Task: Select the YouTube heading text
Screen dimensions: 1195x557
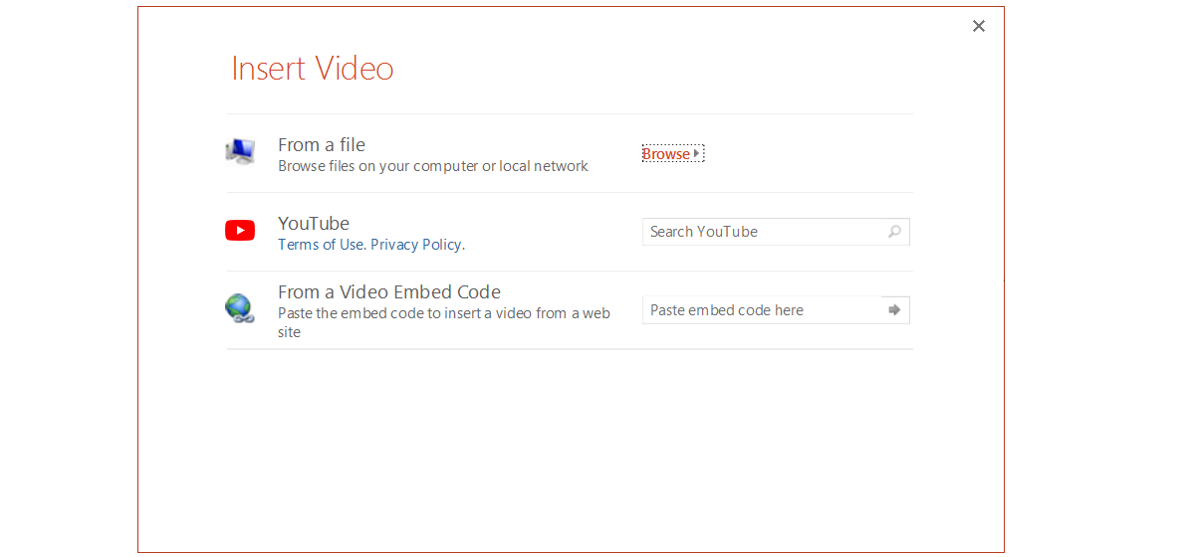Action: click(314, 224)
